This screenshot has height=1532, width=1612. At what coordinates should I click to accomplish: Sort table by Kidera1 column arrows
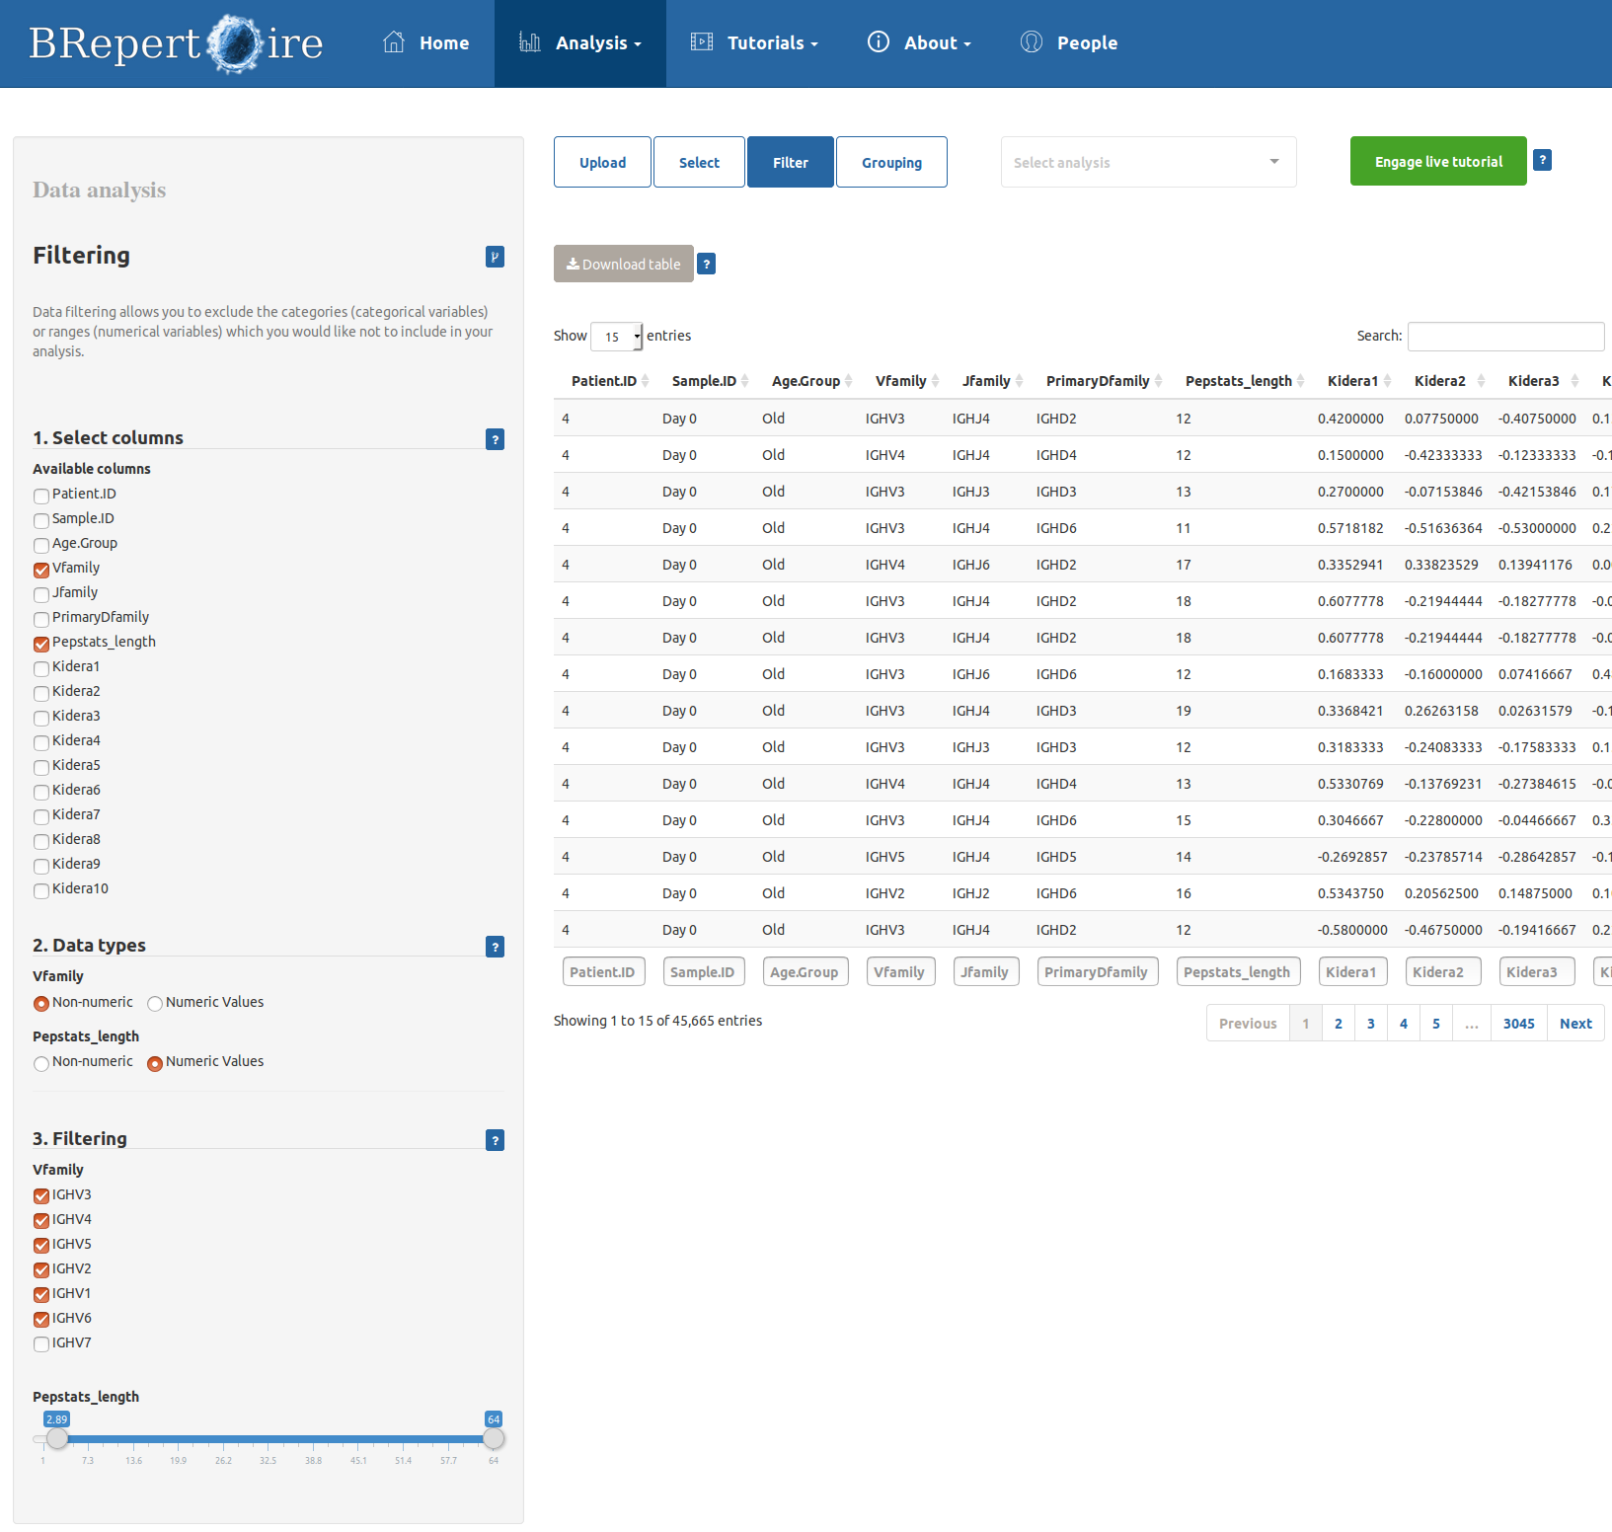pos(1387,381)
